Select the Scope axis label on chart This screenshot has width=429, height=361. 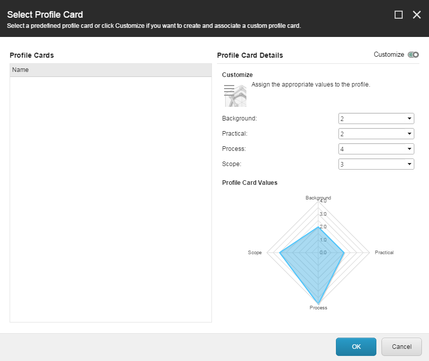pyautogui.click(x=254, y=252)
